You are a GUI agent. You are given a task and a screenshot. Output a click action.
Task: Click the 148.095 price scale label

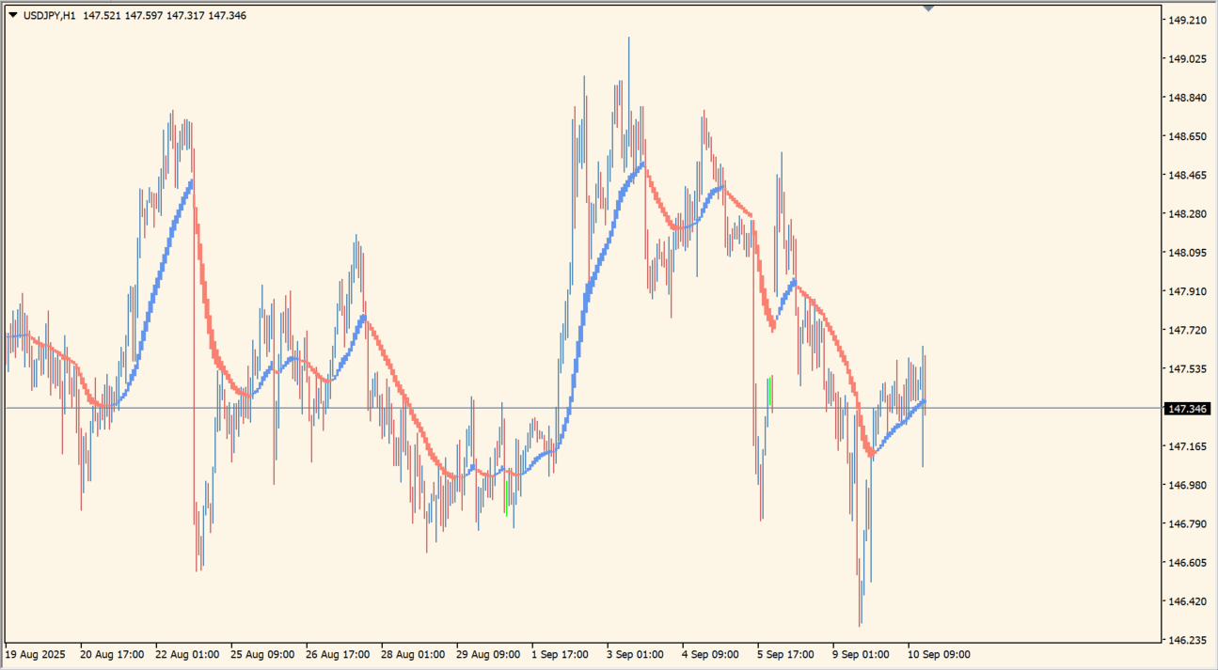[1187, 253]
